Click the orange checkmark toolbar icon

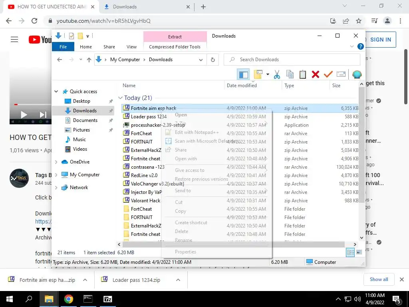pyautogui.click(x=328, y=74)
